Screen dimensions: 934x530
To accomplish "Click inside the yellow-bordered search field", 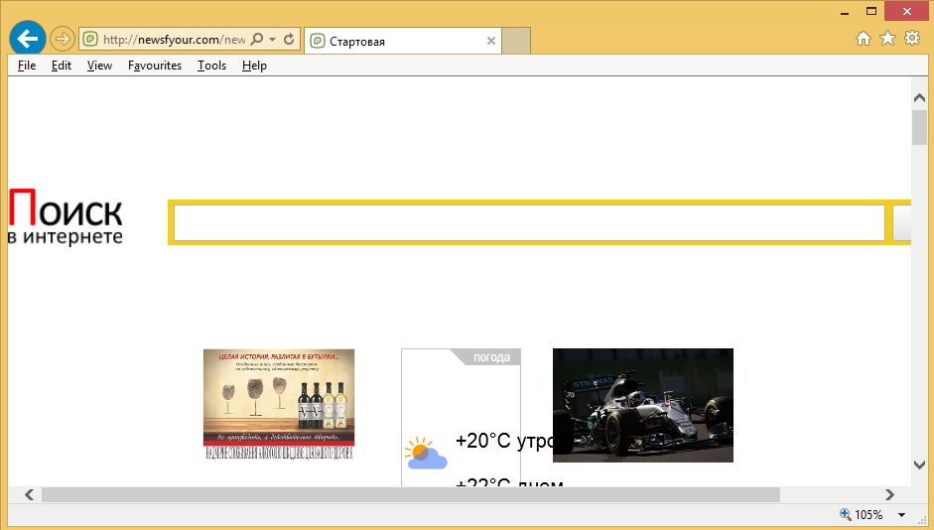I will point(528,223).
